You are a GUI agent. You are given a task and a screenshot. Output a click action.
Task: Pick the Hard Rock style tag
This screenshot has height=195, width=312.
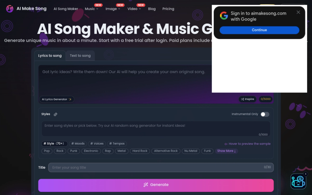pos(140,151)
